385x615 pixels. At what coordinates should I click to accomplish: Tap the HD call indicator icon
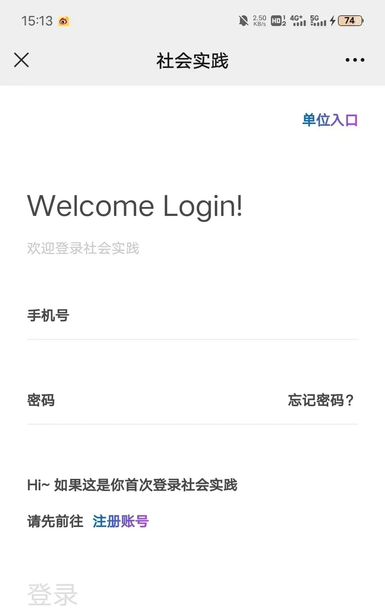(278, 21)
